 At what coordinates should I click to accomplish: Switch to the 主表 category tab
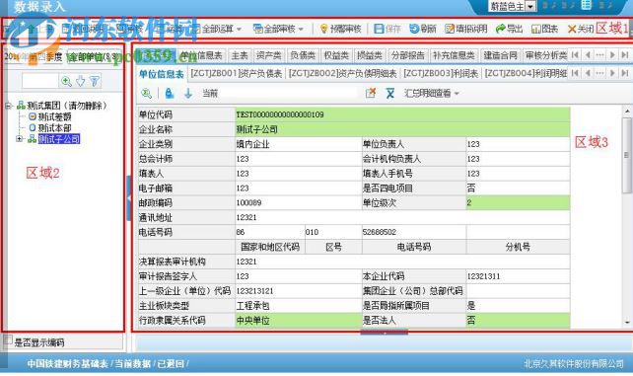click(x=240, y=55)
